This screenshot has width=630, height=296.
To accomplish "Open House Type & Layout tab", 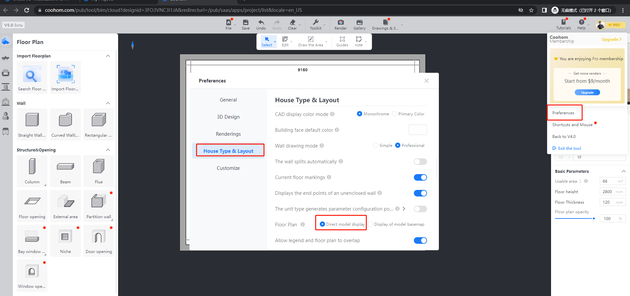I will pos(228,151).
